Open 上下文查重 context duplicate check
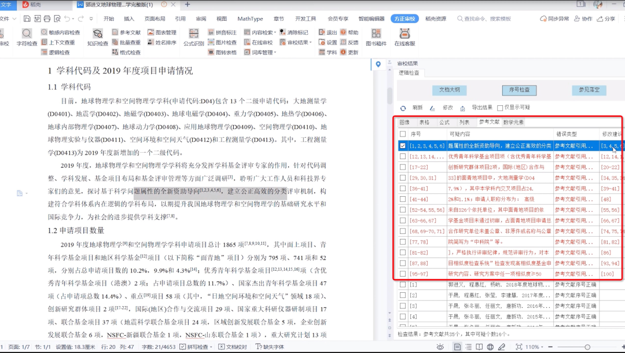This screenshot has height=353, width=625. click(x=58, y=42)
